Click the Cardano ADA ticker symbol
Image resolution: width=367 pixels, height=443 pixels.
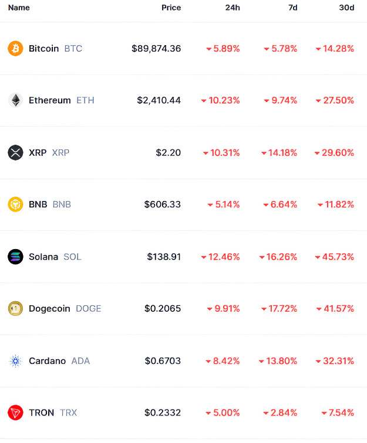point(80,361)
